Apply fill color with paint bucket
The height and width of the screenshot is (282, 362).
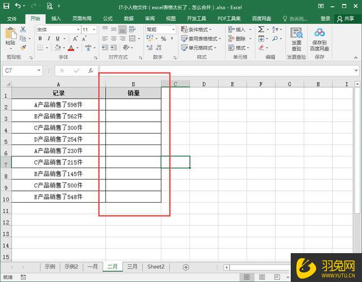58,48
